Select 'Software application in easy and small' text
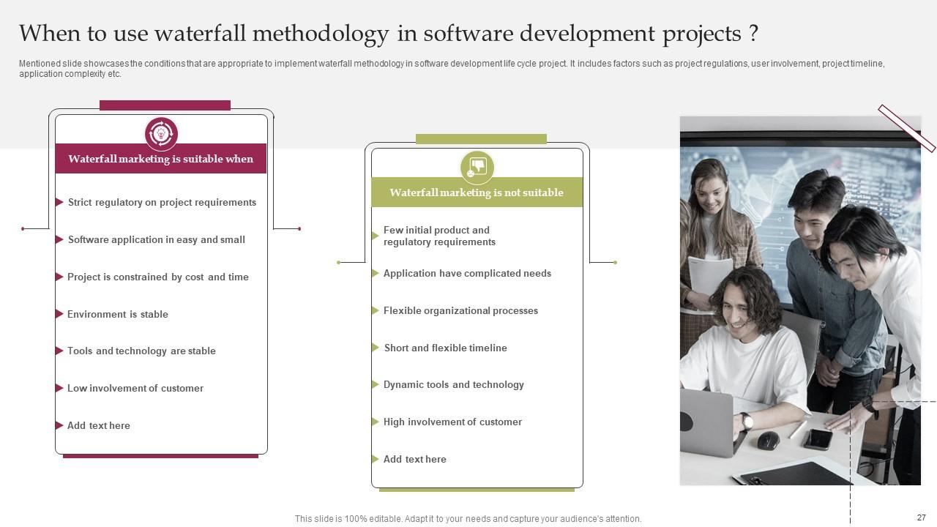937x527 pixels. point(157,239)
